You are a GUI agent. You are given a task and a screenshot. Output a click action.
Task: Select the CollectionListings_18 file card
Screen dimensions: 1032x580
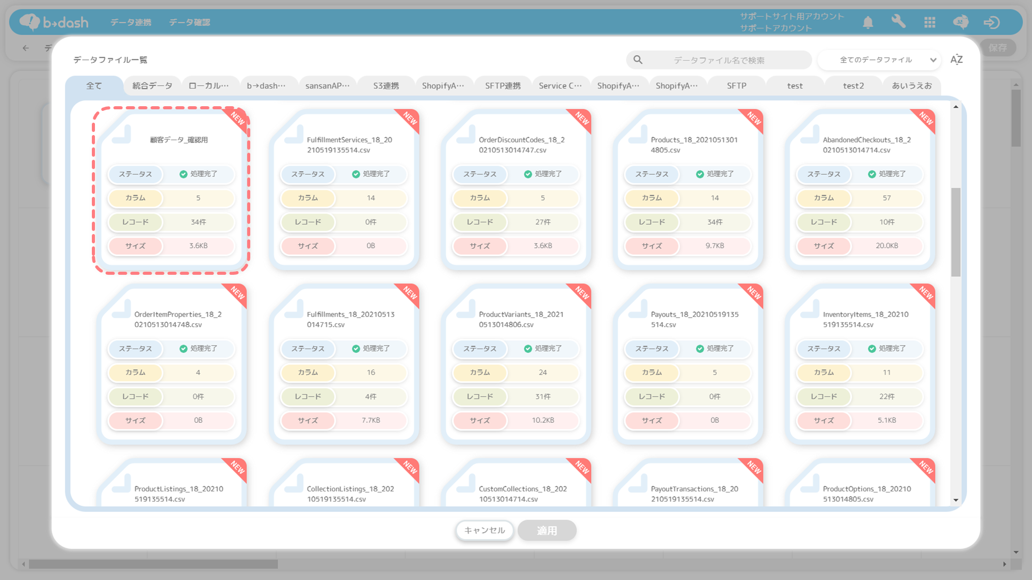pyautogui.click(x=344, y=482)
